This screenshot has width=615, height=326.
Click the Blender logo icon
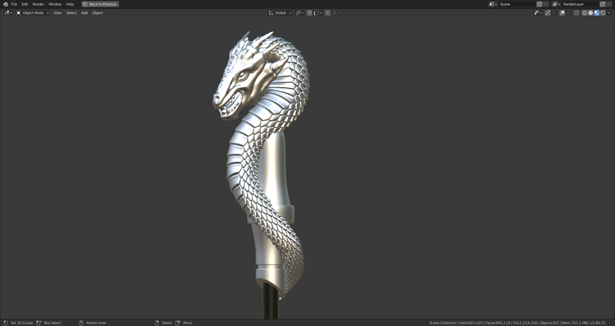click(x=5, y=4)
